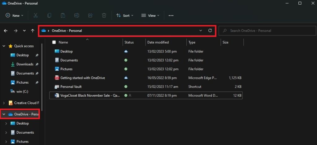Click the OneDrive - Personal address path text
The height and width of the screenshot is (145, 317).
(x=67, y=31)
